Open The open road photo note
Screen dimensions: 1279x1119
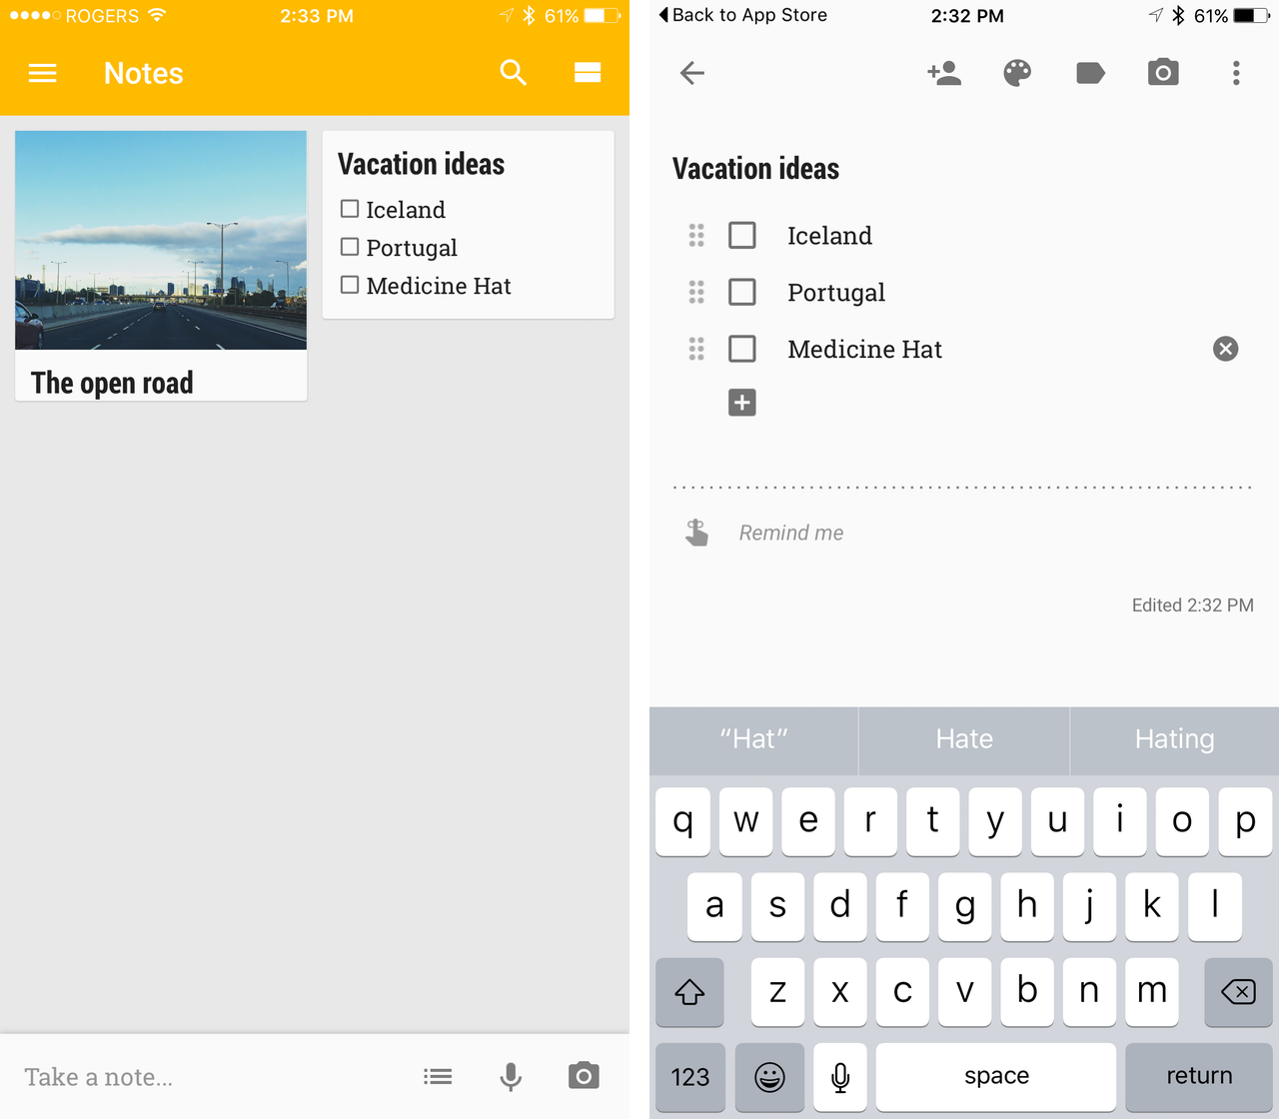point(161,266)
